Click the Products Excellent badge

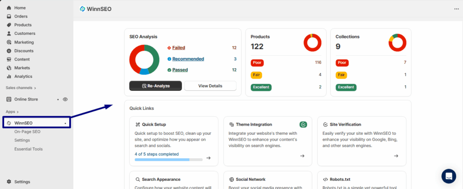(261, 87)
